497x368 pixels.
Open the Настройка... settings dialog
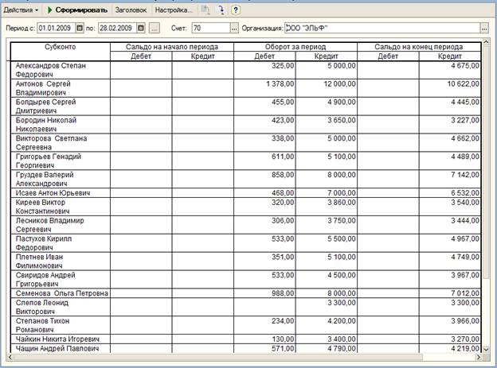click(x=173, y=10)
